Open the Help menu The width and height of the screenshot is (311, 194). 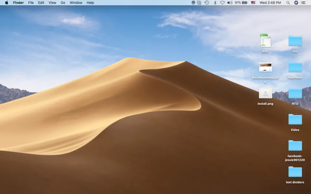coord(90,3)
